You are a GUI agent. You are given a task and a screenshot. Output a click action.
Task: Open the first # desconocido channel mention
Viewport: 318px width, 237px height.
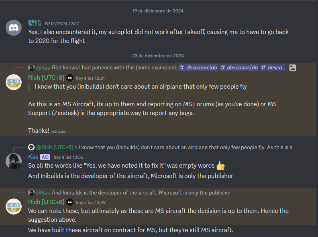tap(198, 68)
